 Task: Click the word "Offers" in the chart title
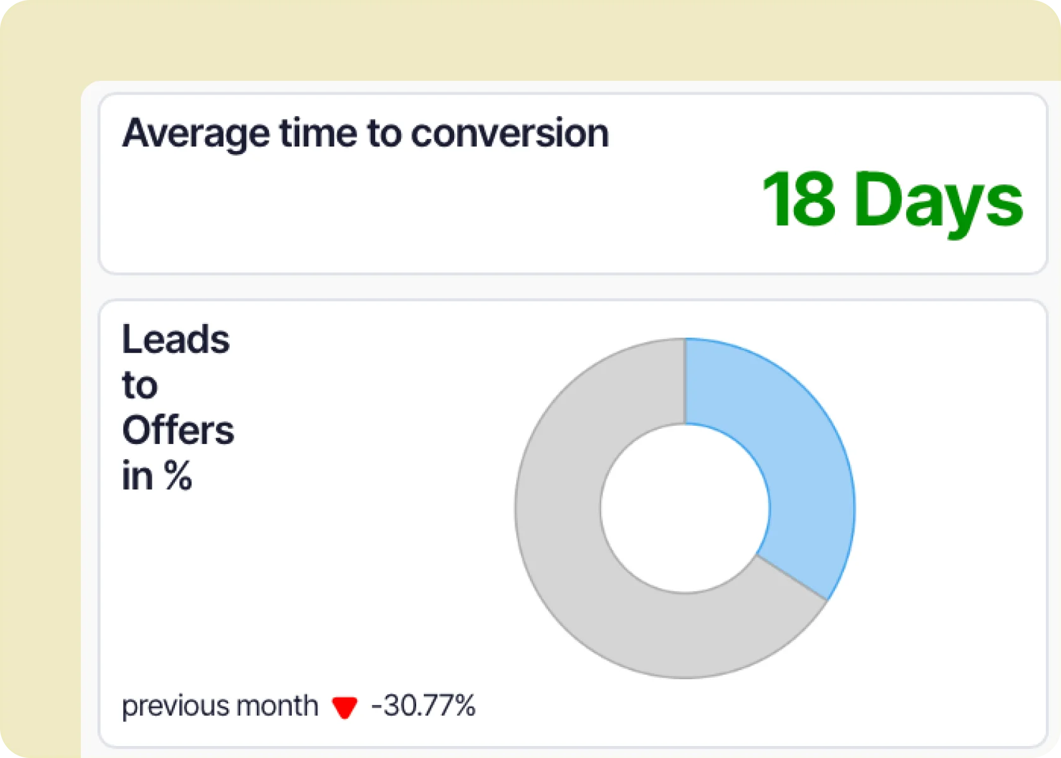pyautogui.click(x=178, y=431)
